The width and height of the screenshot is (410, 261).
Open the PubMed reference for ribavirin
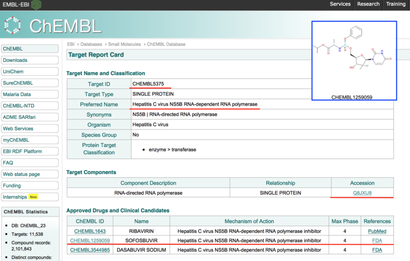[377, 231]
